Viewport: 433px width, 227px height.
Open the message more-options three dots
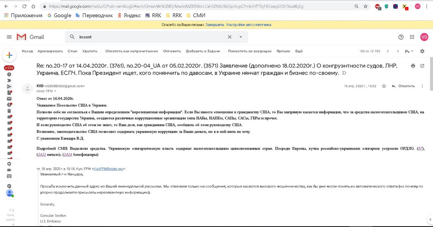pos(422,86)
